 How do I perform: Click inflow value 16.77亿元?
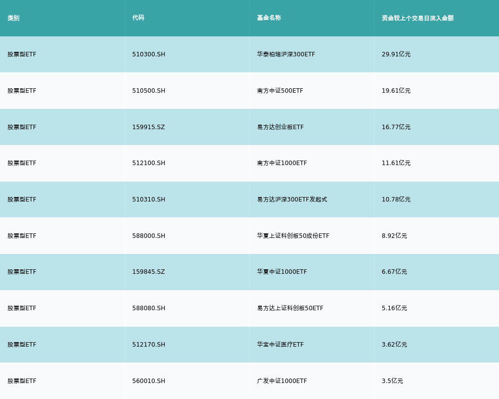(x=396, y=127)
